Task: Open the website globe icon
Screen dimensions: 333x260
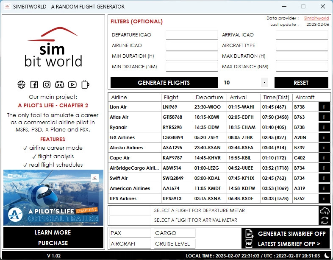Action: [x=21, y=85]
